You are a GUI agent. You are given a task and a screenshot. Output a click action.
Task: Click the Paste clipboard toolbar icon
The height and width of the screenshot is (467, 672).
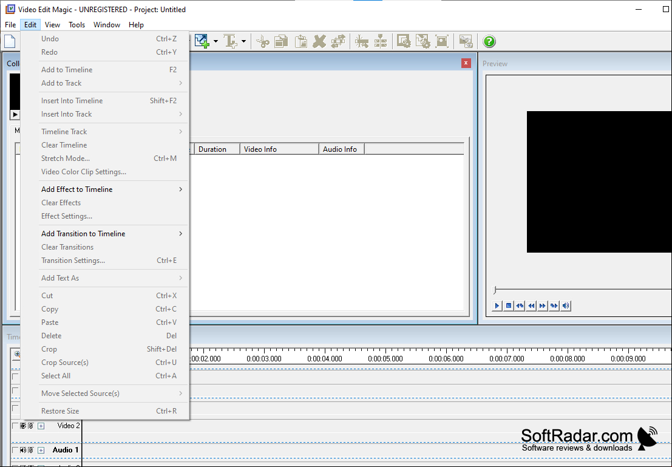300,41
